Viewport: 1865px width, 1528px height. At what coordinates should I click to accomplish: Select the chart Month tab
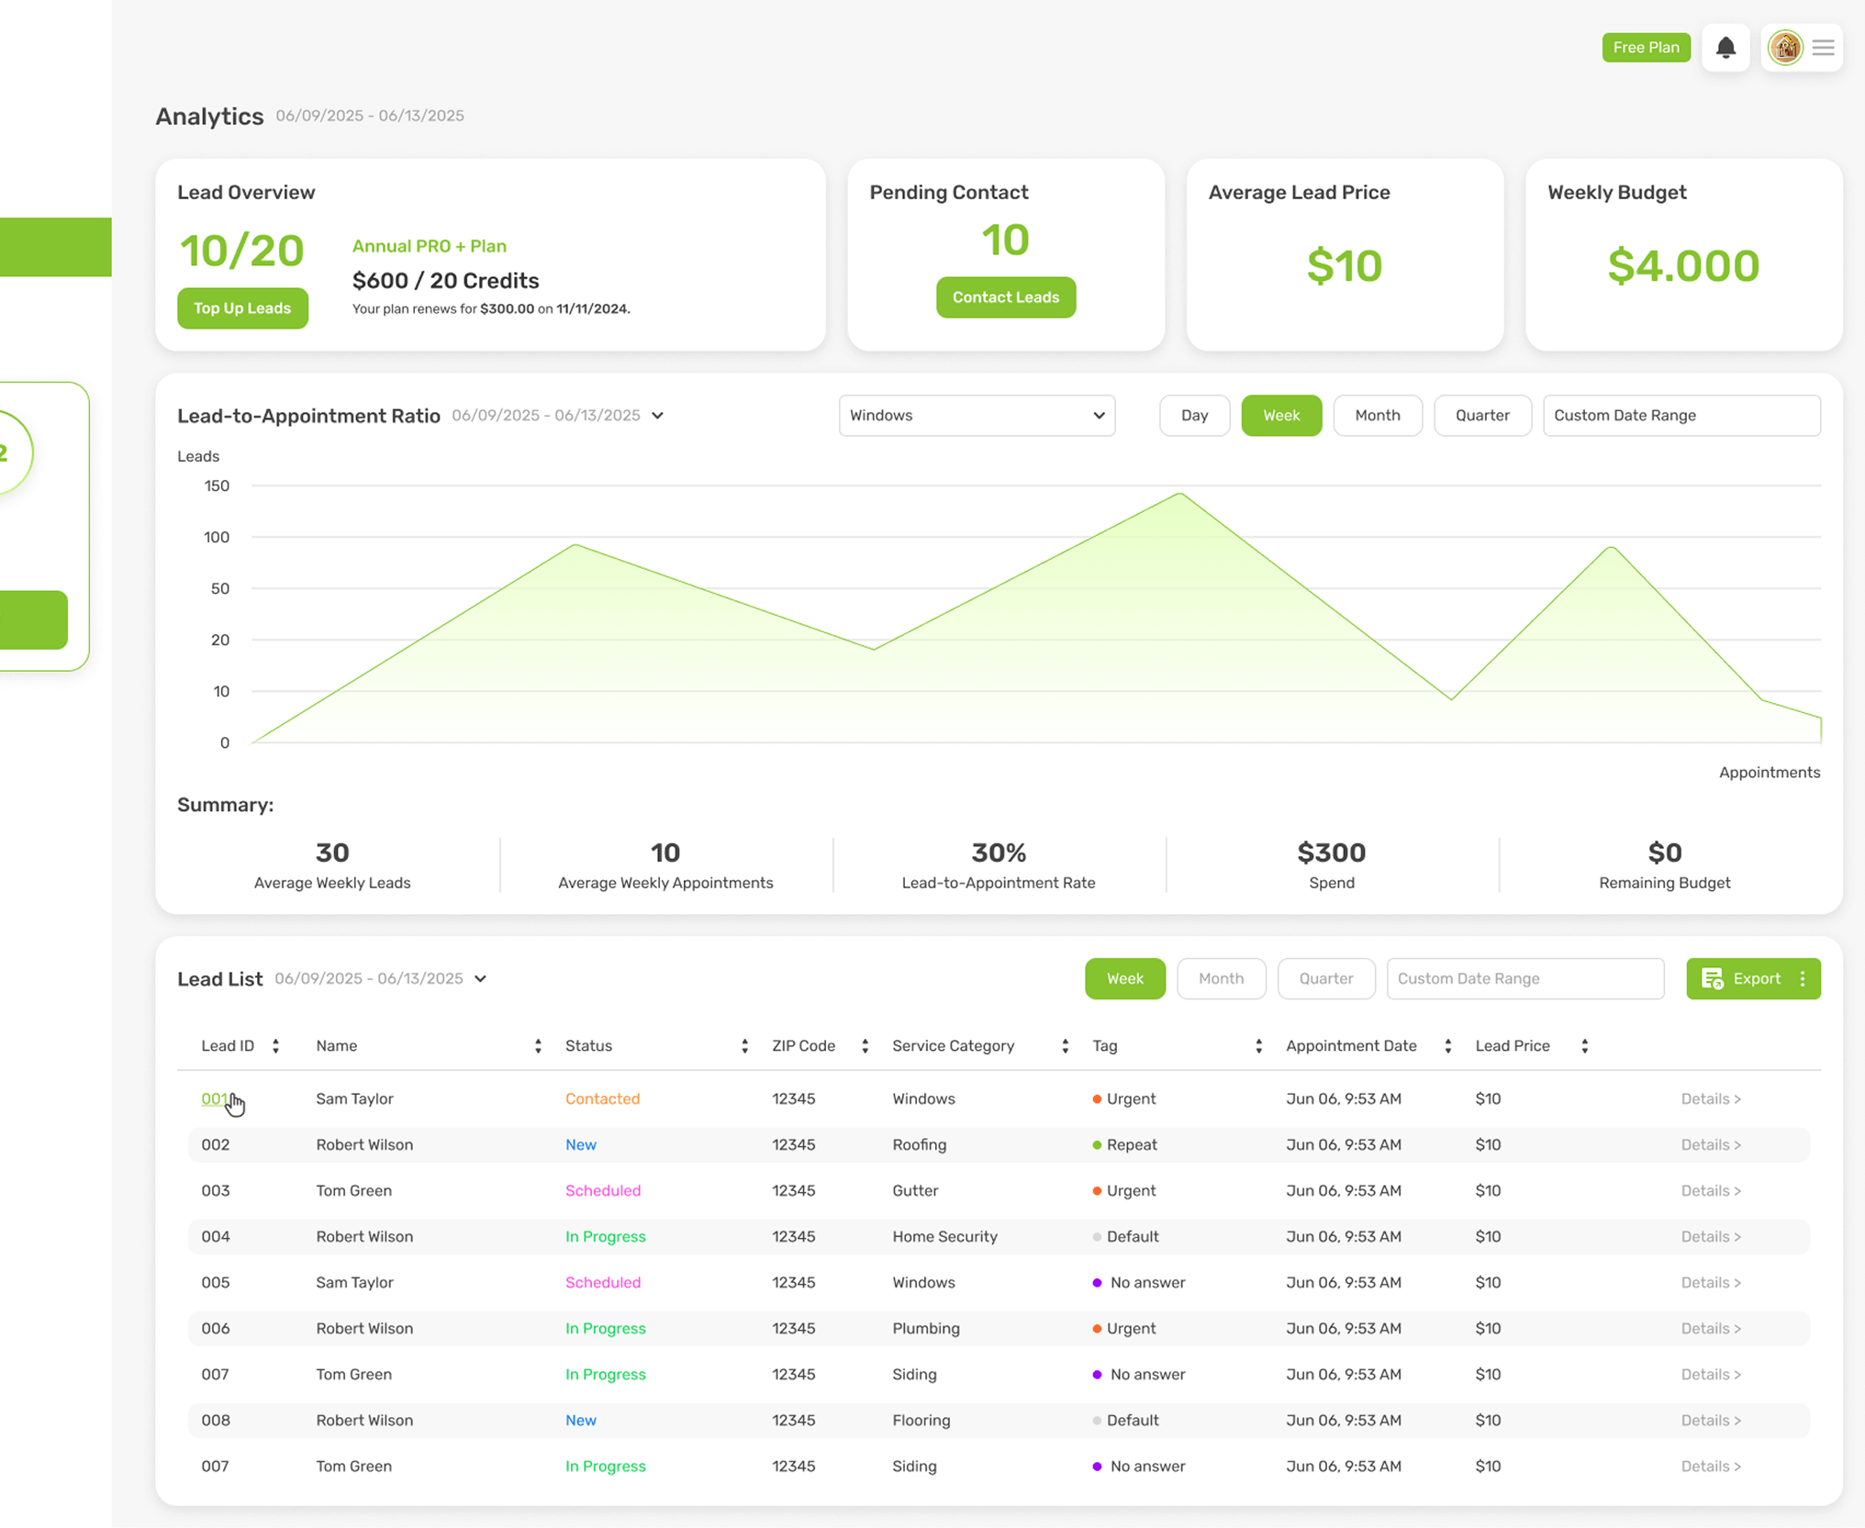point(1377,416)
